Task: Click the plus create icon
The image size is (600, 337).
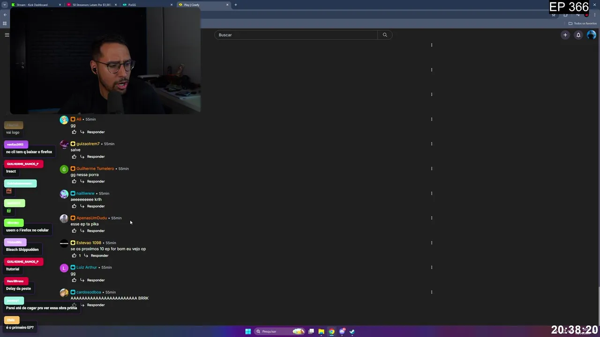Action: click(x=565, y=35)
